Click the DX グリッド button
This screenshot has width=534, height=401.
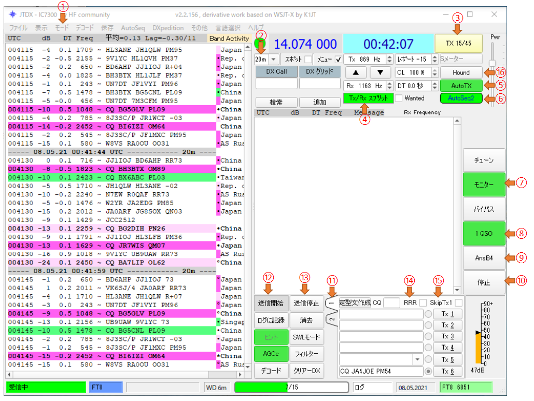point(319,71)
